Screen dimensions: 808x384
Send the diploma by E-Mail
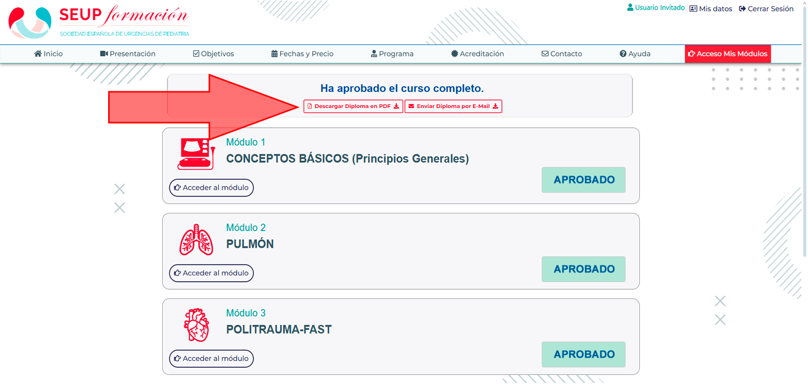453,106
